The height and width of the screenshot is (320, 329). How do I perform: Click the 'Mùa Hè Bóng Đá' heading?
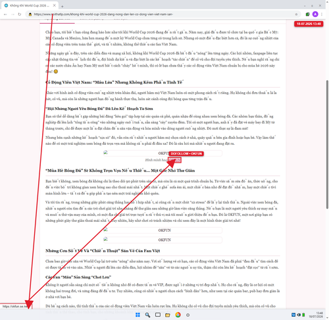click(x=120, y=171)
